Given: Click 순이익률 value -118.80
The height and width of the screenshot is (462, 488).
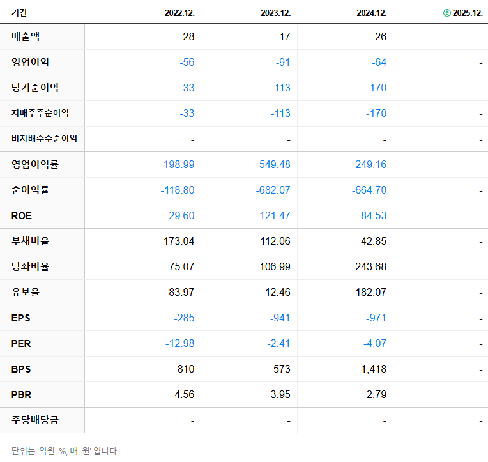Looking at the screenshot, I should click(x=178, y=190).
